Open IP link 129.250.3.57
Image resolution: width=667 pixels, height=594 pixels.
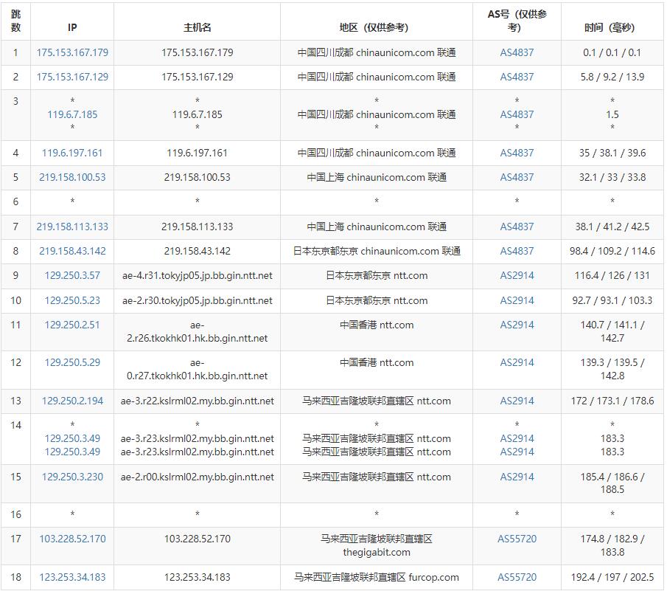click(72, 275)
